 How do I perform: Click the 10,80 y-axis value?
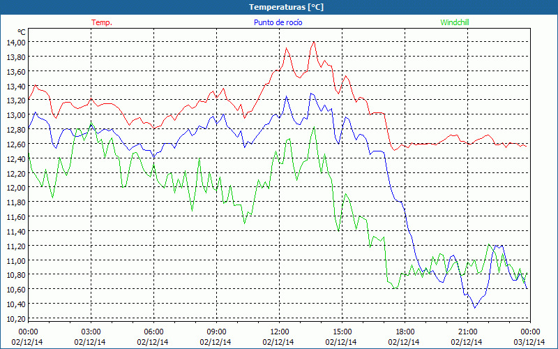pyautogui.click(x=16, y=275)
